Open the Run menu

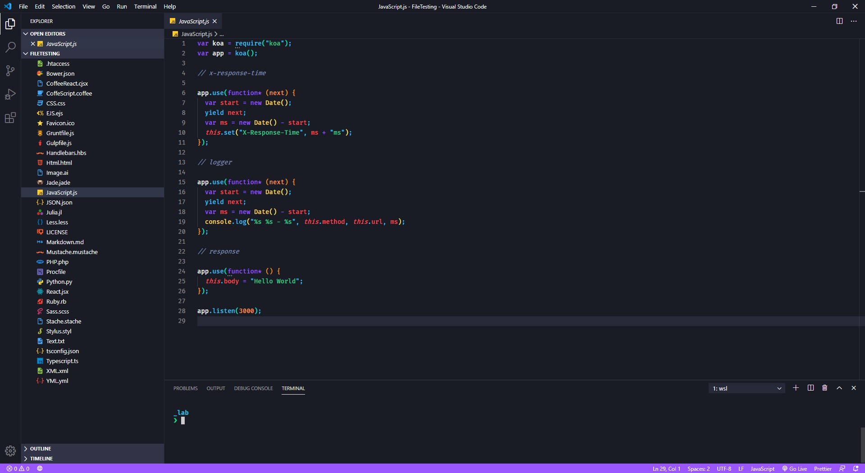(x=122, y=6)
